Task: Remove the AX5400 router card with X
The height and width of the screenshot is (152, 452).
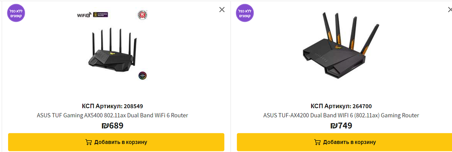Action: pos(222,9)
